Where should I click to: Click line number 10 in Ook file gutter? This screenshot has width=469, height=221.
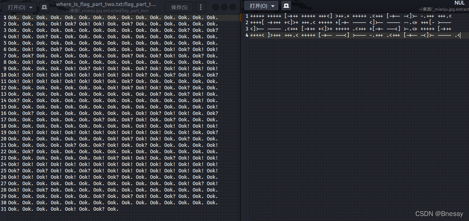point(4,75)
